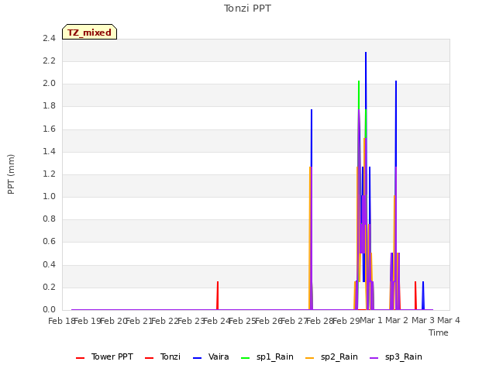Viewport: 496px width, 372px height.
Task: Click the Time x-axis label
Action: coord(439,332)
